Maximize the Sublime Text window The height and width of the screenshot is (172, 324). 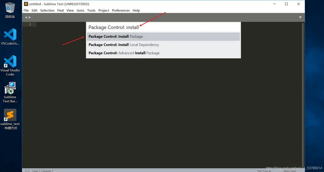point(287,4)
